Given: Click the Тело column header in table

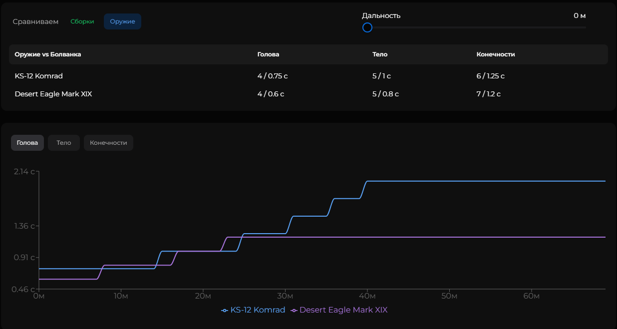Looking at the screenshot, I should click(380, 54).
